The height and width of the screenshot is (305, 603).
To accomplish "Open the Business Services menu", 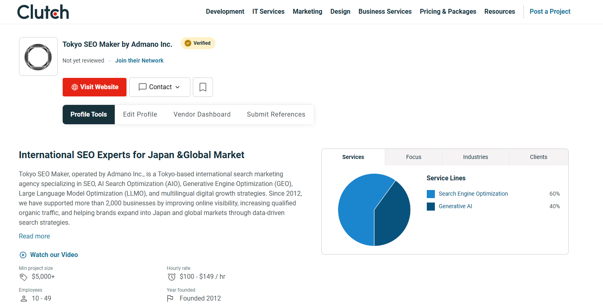I will click(385, 12).
